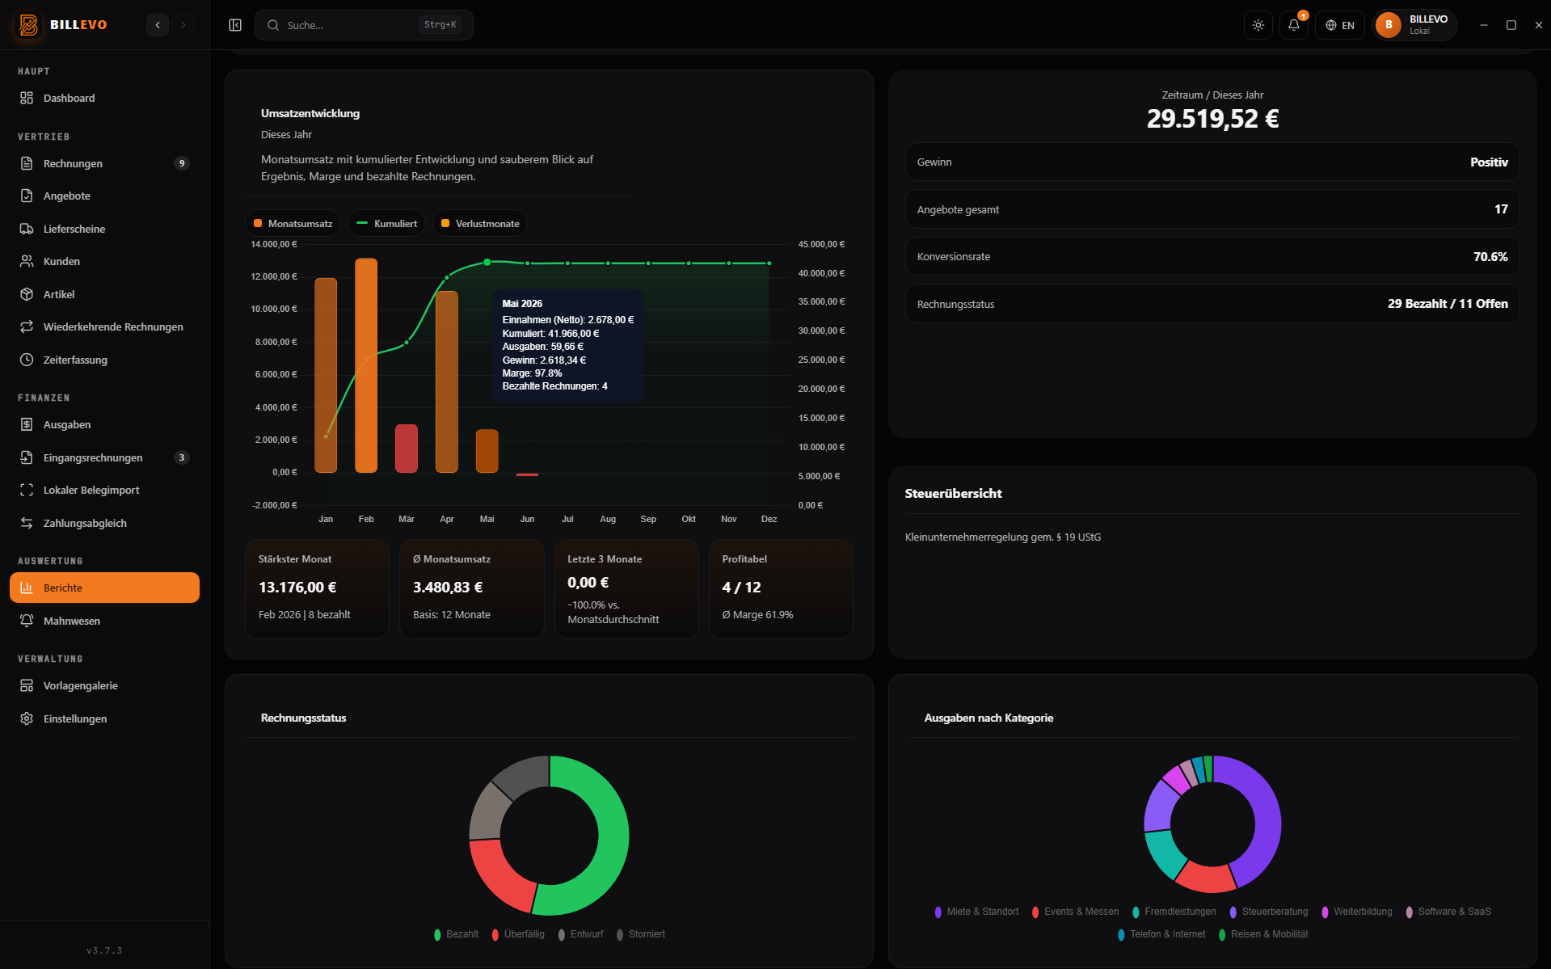1551x969 pixels.
Task: Toggle Monatsumsatz series in chart legend
Action: (293, 224)
